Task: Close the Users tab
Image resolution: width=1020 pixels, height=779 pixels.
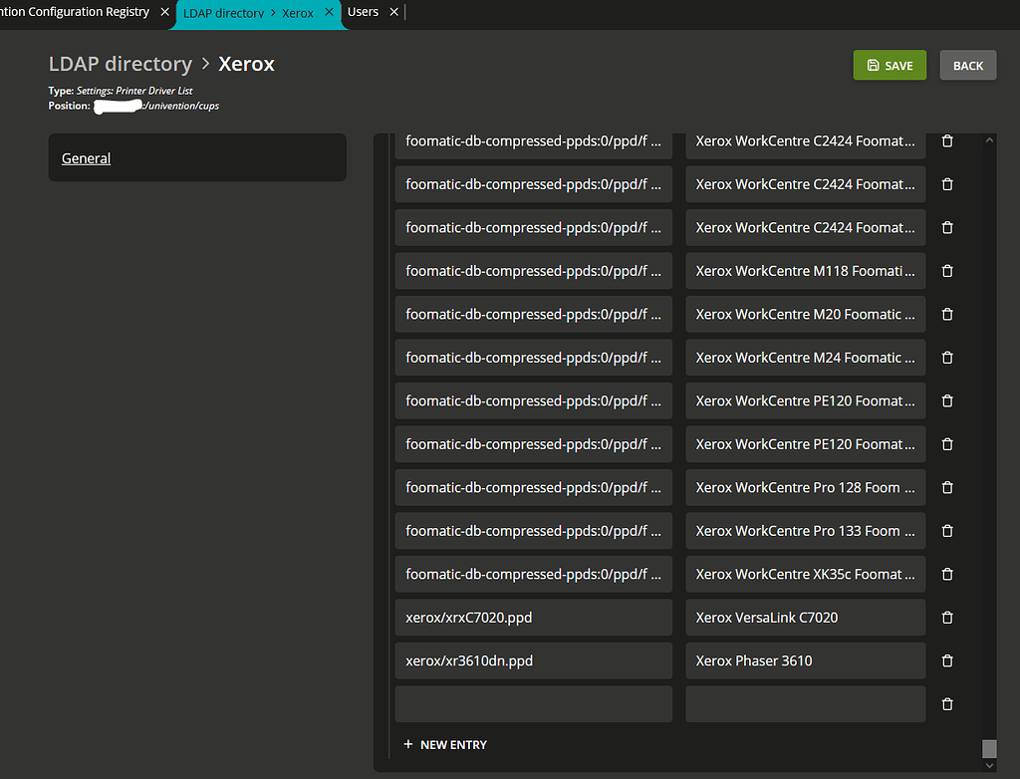Action: pos(394,12)
